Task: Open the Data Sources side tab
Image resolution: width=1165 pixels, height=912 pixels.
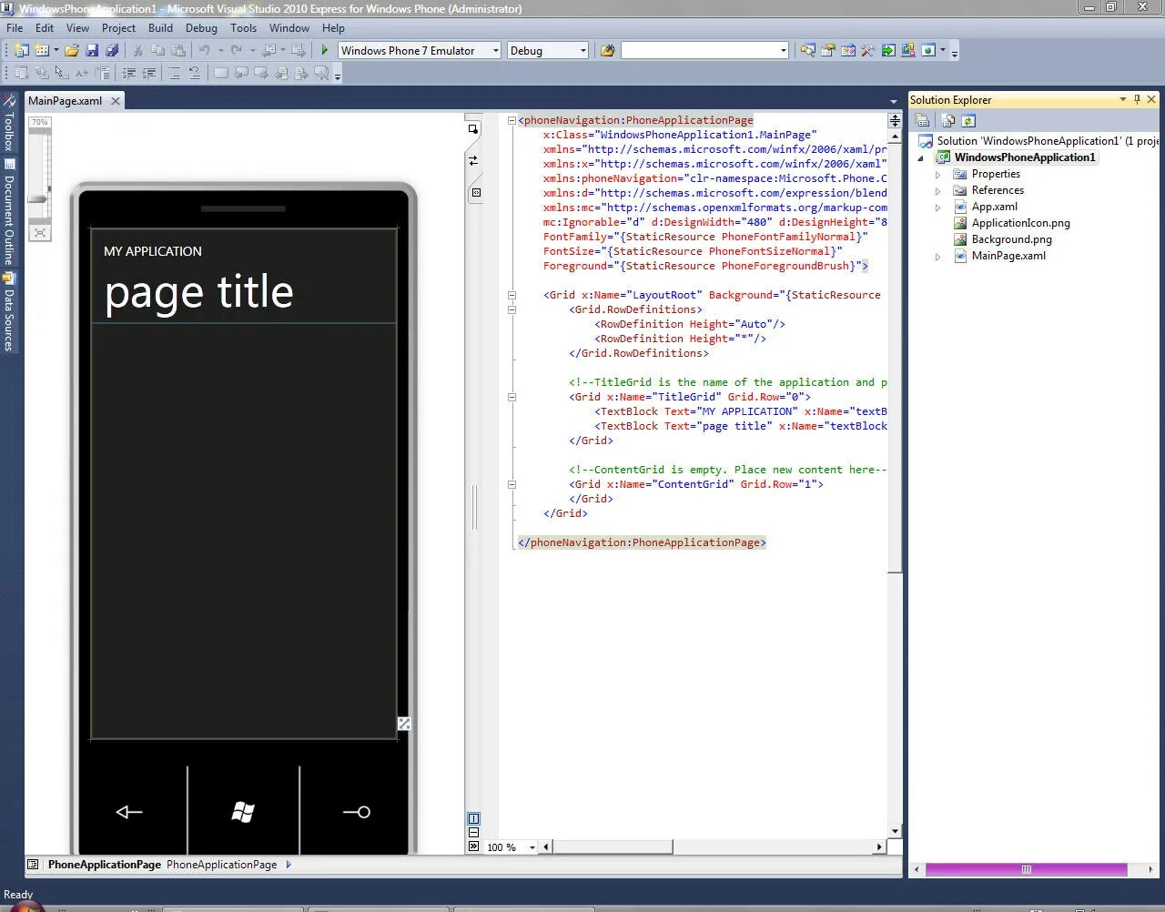Action: click(8, 312)
